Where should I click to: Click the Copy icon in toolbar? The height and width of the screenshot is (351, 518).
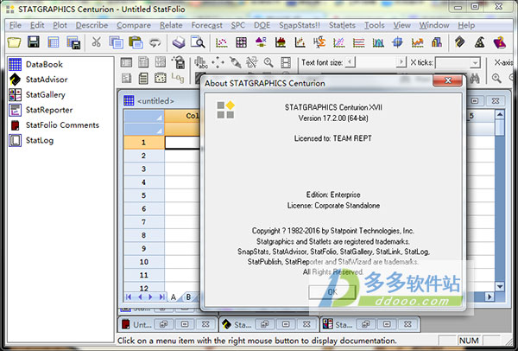(116, 42)
